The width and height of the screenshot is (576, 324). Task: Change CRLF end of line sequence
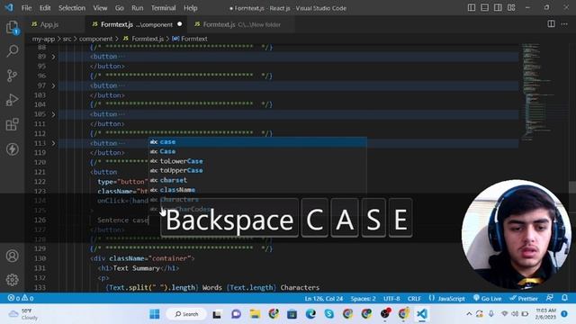coord(414,298)
